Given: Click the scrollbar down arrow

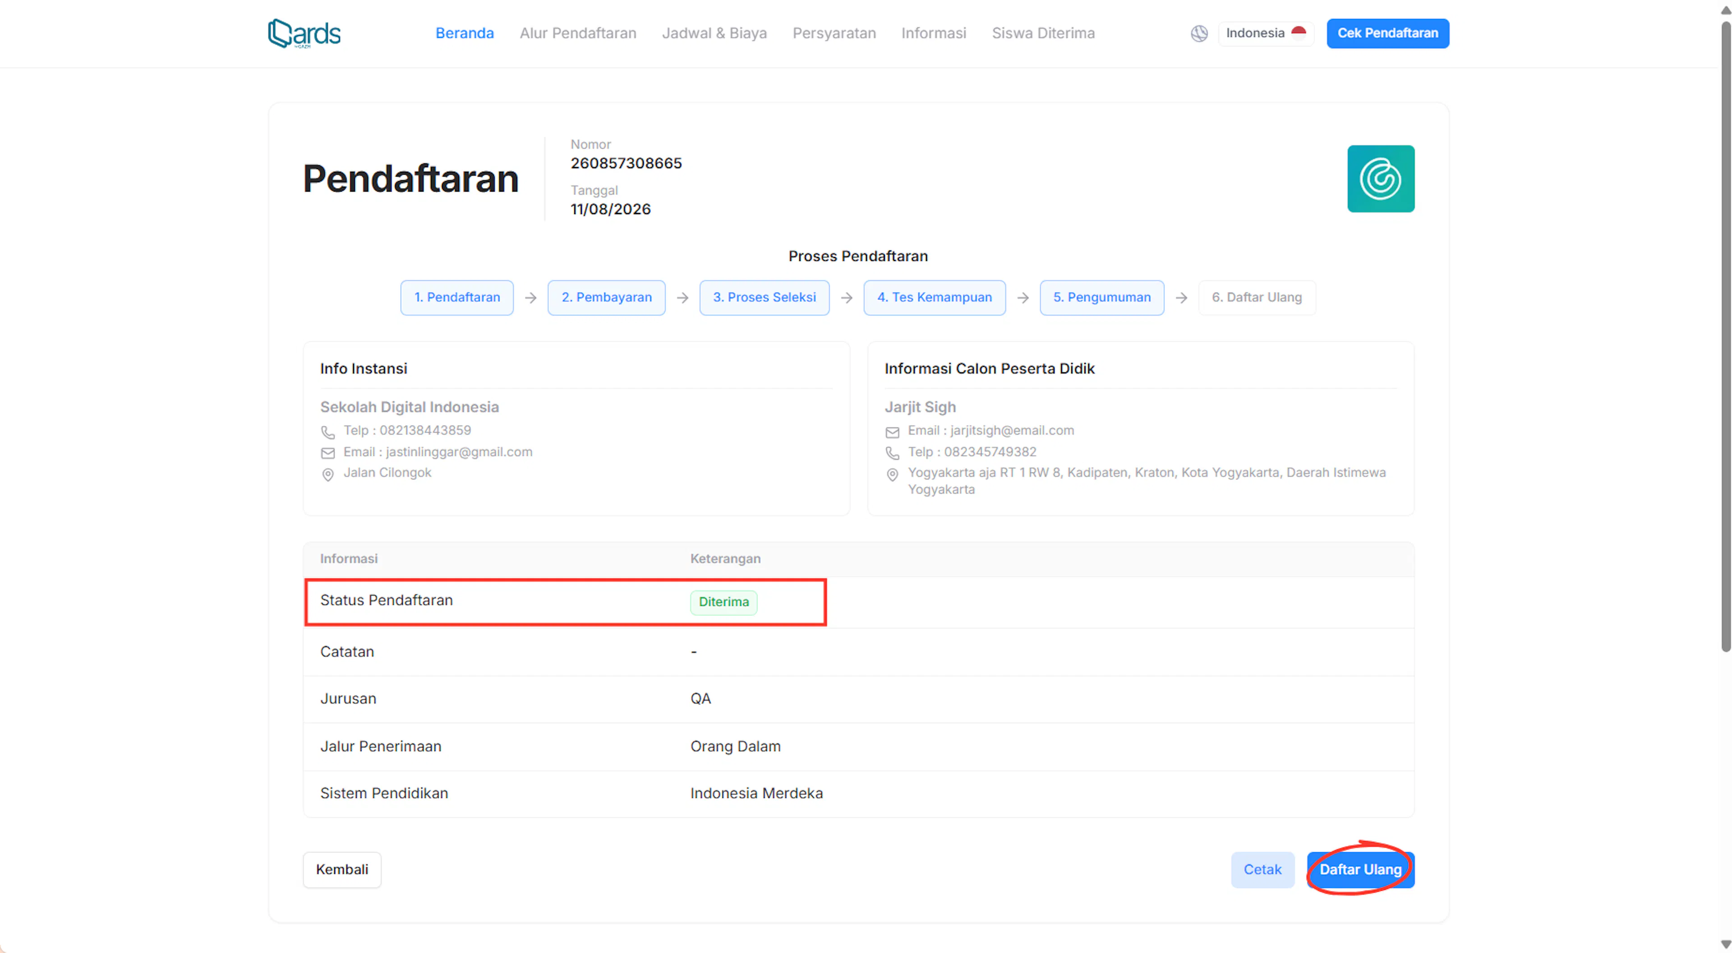Looking at the screenshot, I should coord(1725,944).
